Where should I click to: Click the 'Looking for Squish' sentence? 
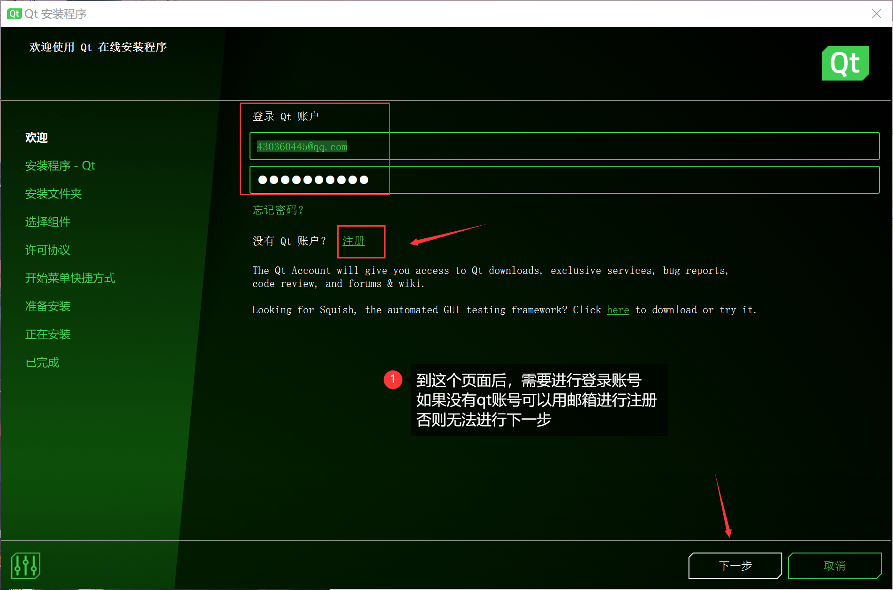(x=504, y=310)
